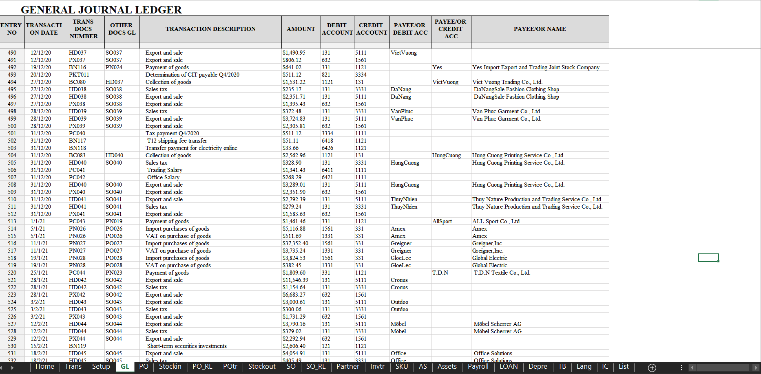The image size is (761, 374).
Task: Click the next-sheet navigation arrow
Action: tap(12, 367)
